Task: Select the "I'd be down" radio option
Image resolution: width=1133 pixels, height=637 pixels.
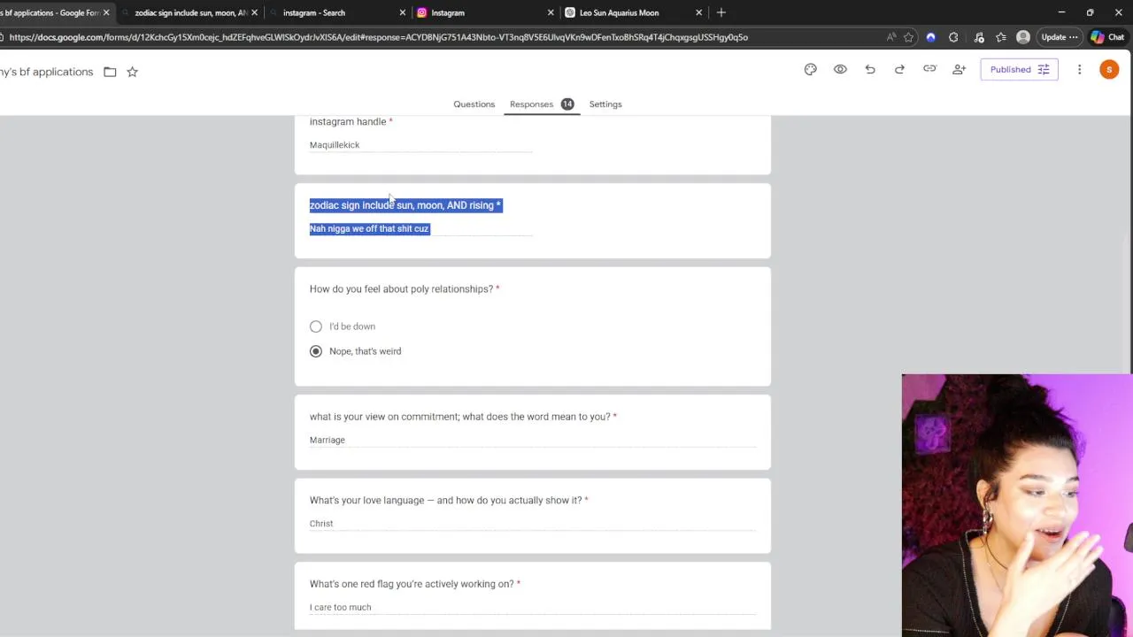Action: (x=316, y=326)
